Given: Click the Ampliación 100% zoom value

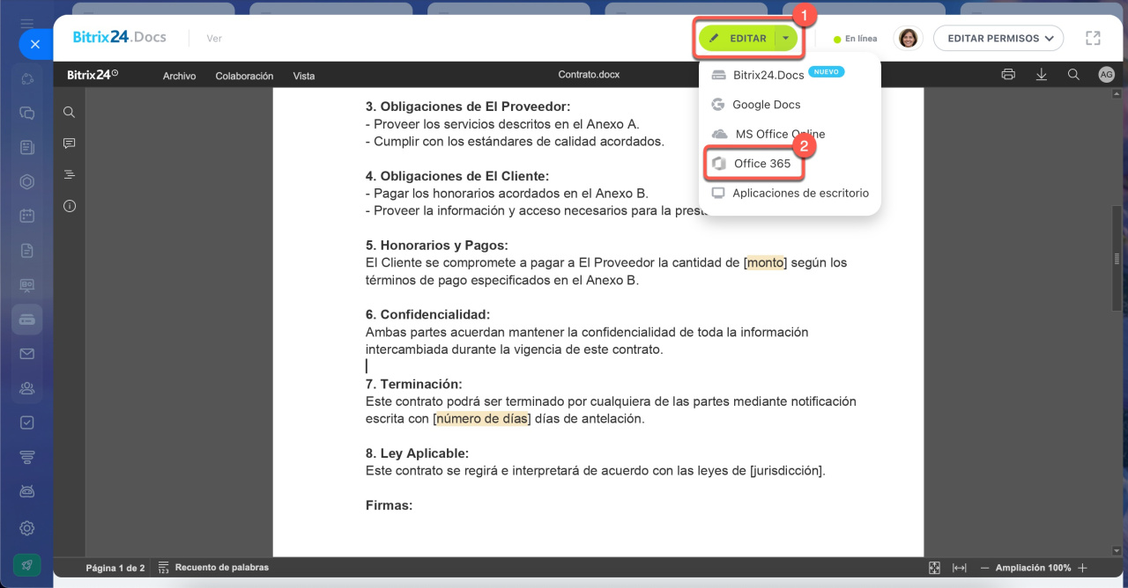Looking at the screenshot, I should (x=1034, y=568).
